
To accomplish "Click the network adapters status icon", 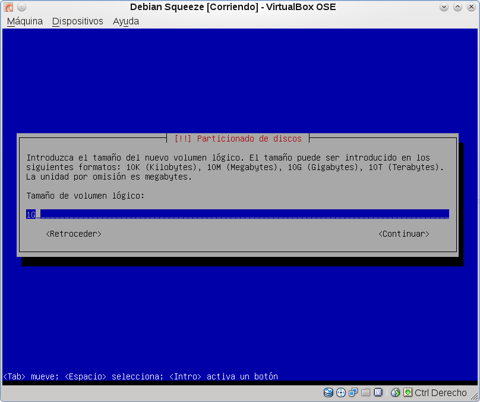I will 353,392.
